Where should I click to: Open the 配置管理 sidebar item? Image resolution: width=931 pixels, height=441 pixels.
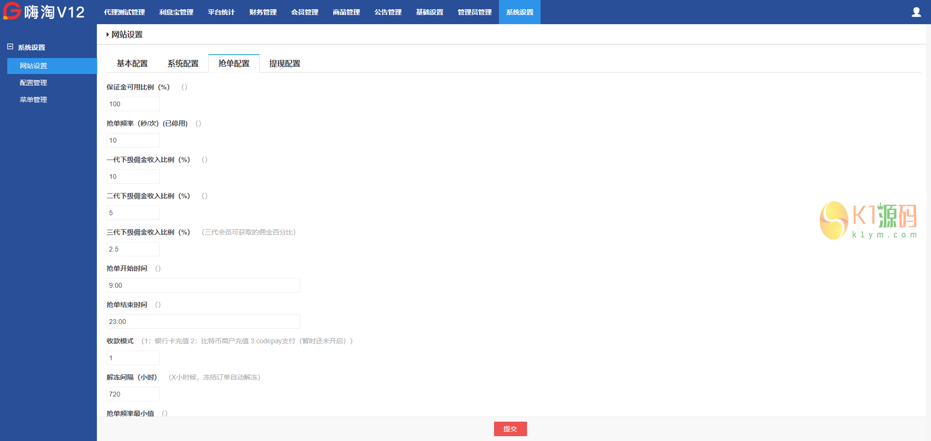point(33,83)
